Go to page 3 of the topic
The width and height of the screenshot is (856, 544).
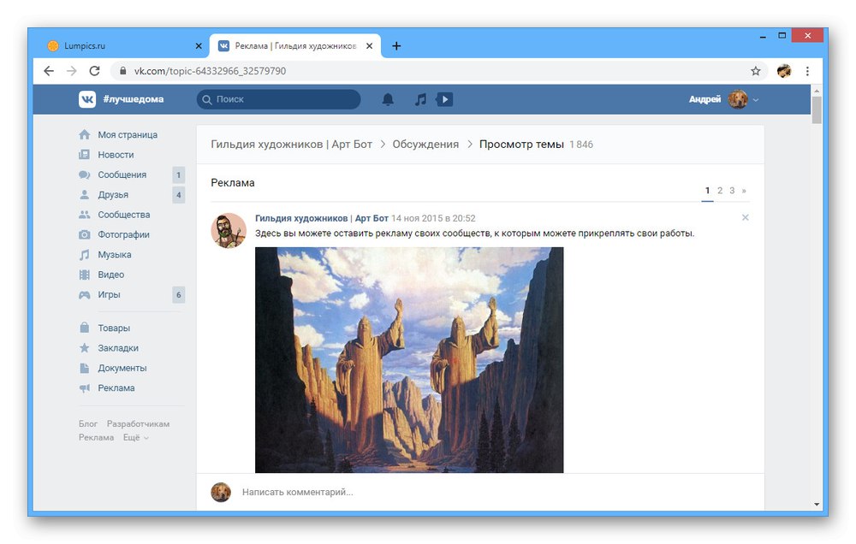click(732, 191)
